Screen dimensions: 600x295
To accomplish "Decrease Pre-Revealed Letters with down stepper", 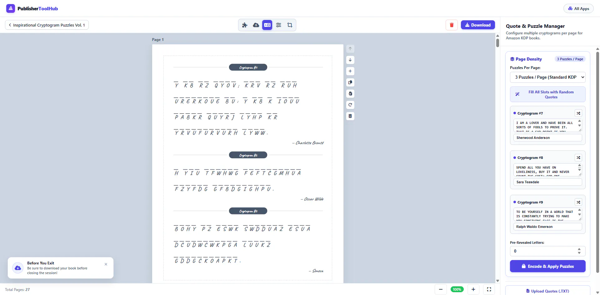I will 579,253.
